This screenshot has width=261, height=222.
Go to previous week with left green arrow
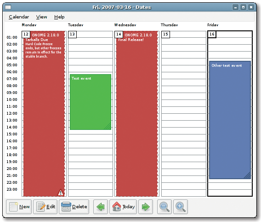(101, 207)
